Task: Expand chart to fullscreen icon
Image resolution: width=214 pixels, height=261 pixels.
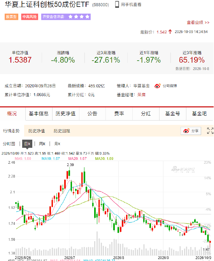Action: [x=210, y=131]
